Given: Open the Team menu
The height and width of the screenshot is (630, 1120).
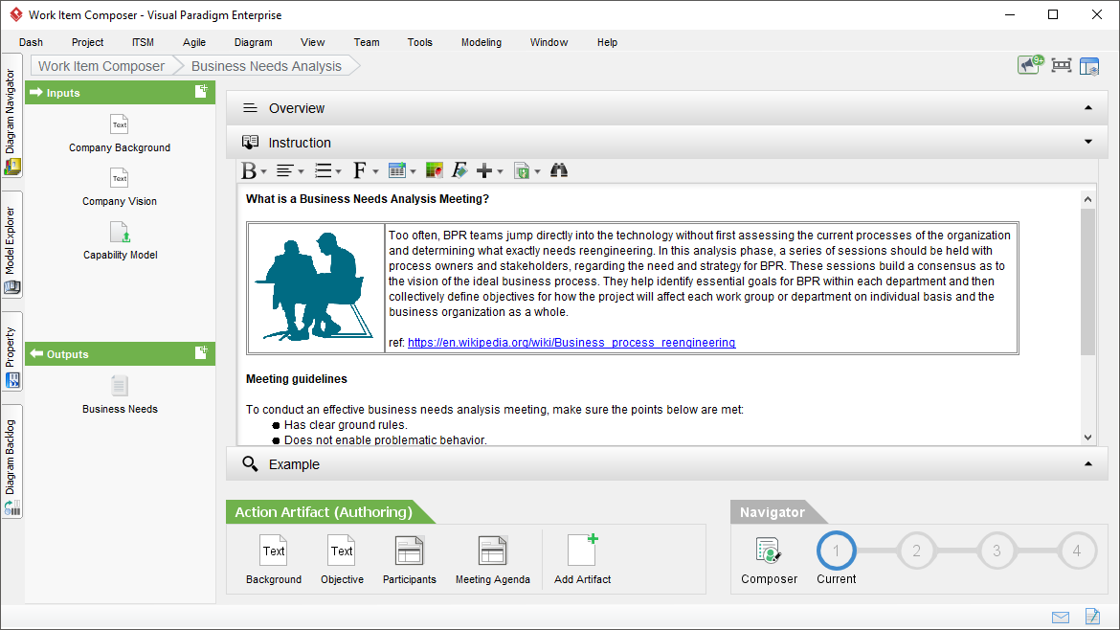Looking at the screenshot, I should click(367, 42).
